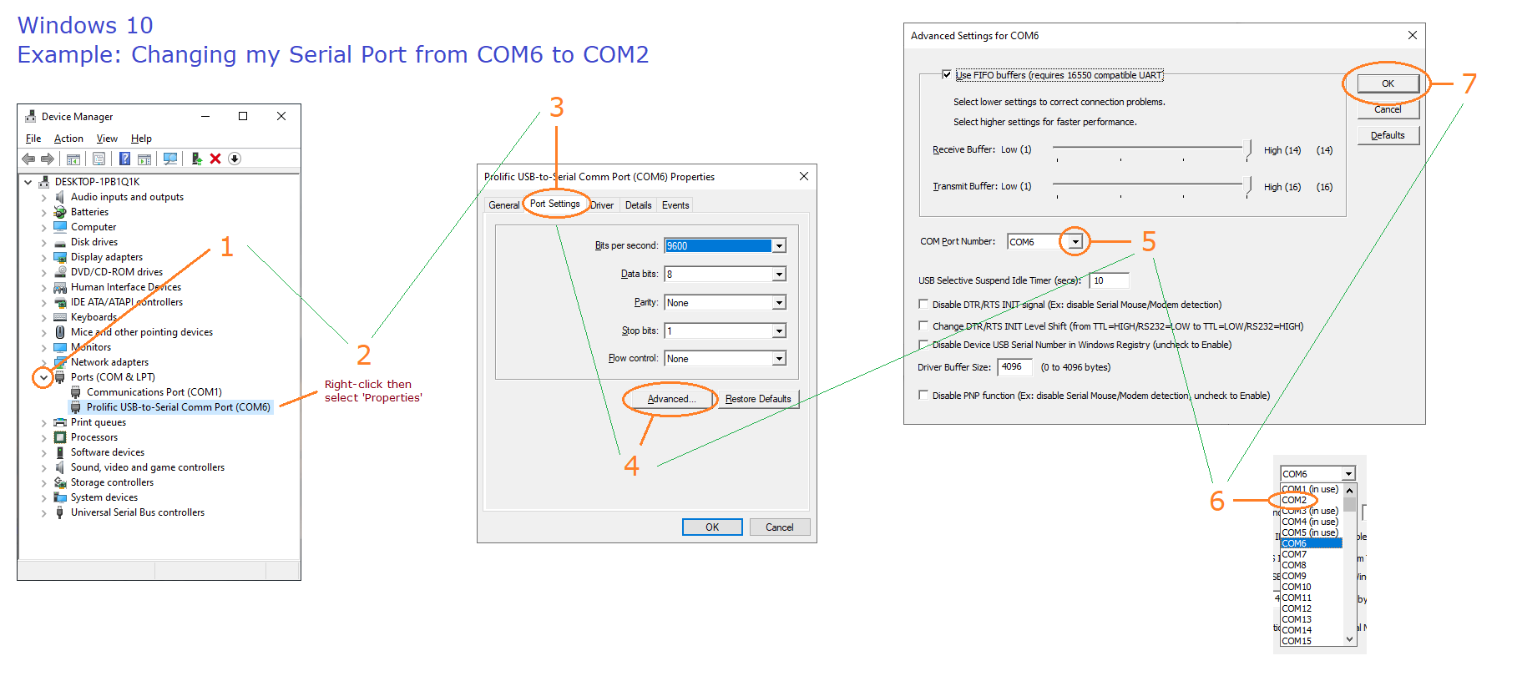Click the disable device down-arrow icon
The width and height of the screenshot is (1517, 681).
pyautogui.click(x=235, y=159)
